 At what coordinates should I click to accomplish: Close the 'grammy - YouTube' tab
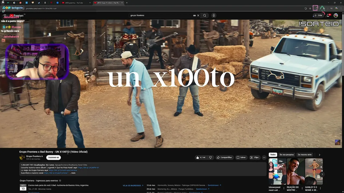click(x=90, y=3)
